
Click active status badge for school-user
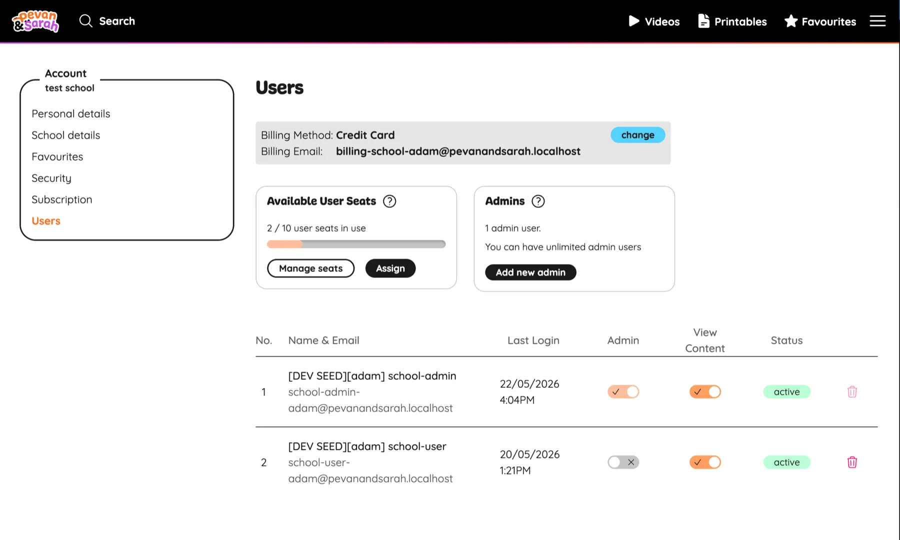click(x=786, y=462)
